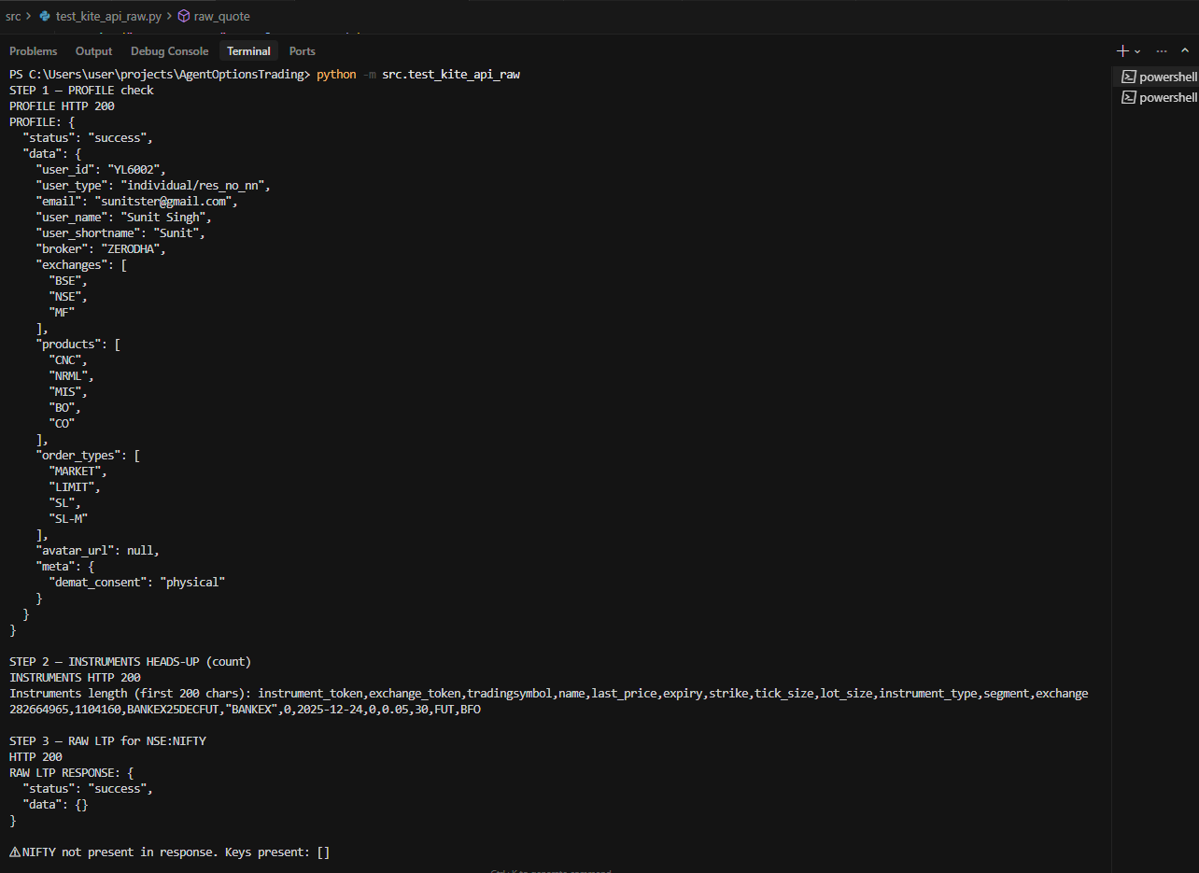Open the Ports tab
The height and width of the screenshot is (873, 1199).
(302, 51)
